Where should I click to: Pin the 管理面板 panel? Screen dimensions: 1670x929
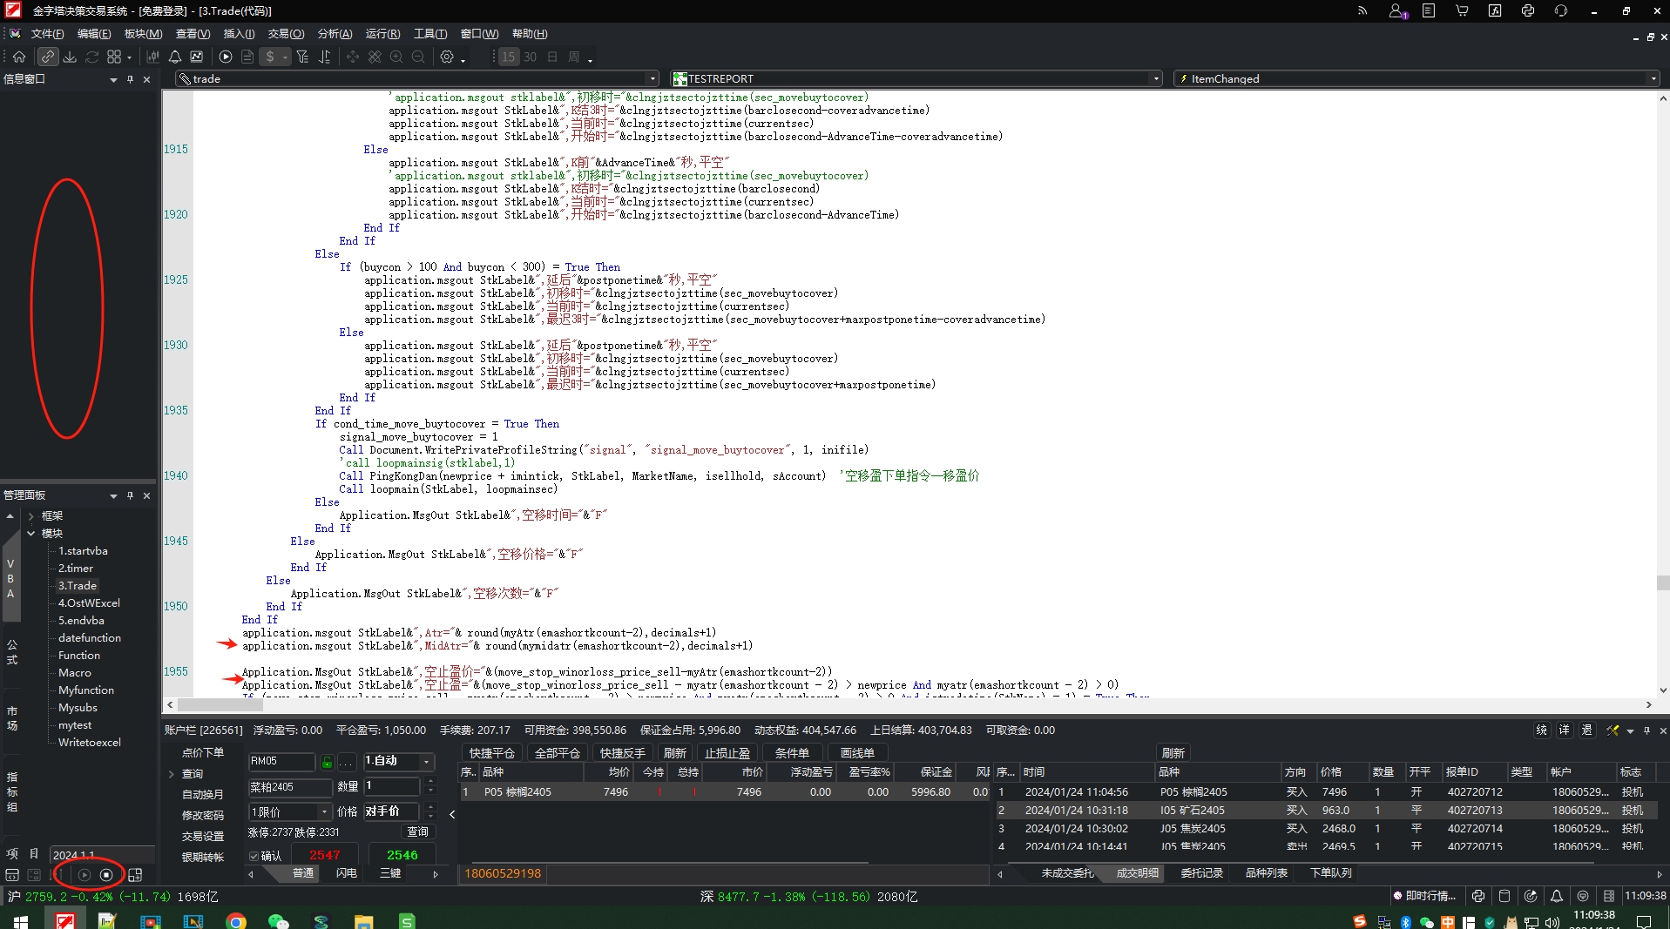pyautogui.click(x=130, y=495)
